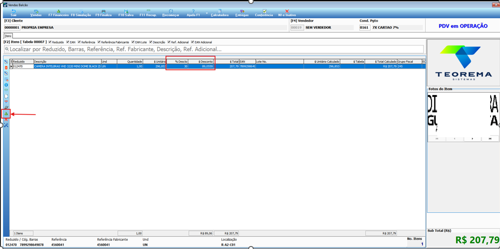Screen dimensions: 500x249
Task: Toggle the Ref. Adicional checkbox
Action: 169,42
